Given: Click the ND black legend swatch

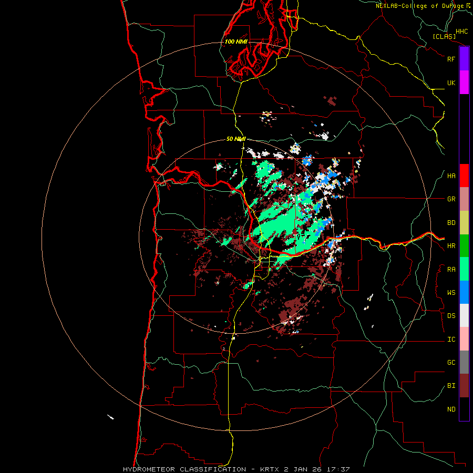Looking at the screenshot, I should pos(464,409).
